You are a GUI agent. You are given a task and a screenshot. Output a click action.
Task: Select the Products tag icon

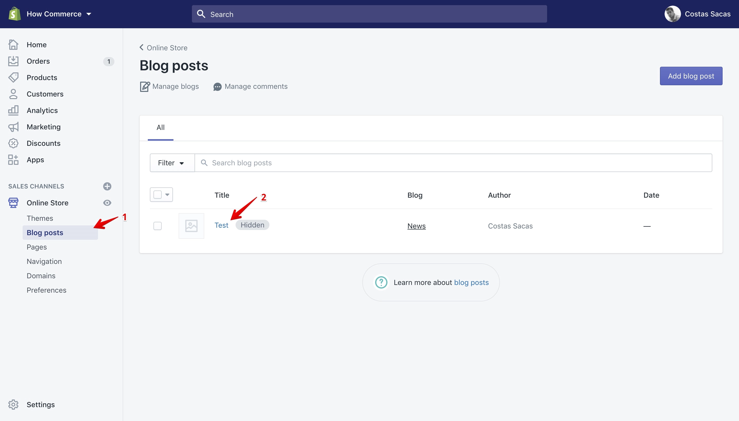[13, 78]
